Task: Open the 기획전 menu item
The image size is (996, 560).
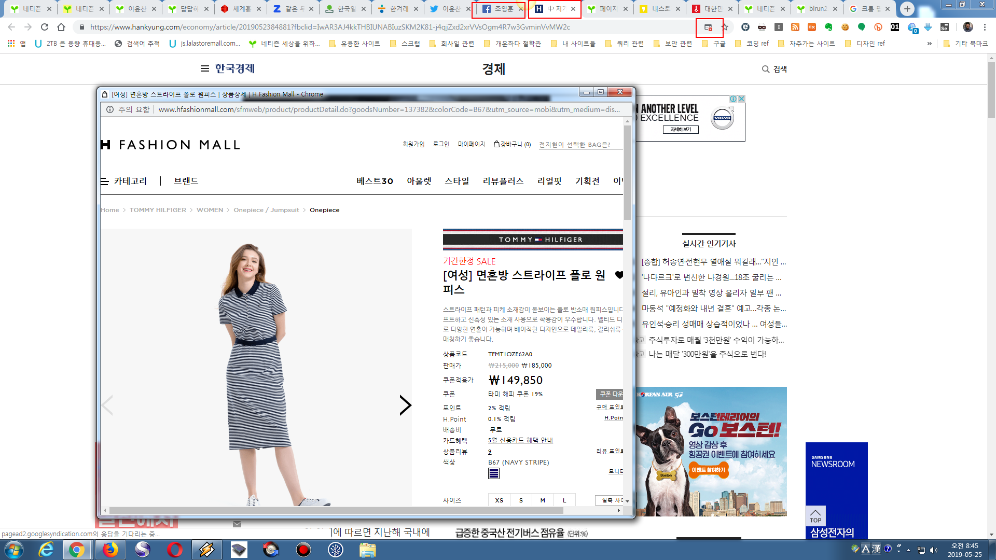Action: (x=587, y=181)
